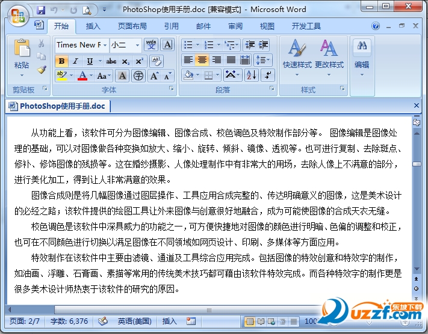
Task: Apply the red font color
Action: tap(82, 76)
